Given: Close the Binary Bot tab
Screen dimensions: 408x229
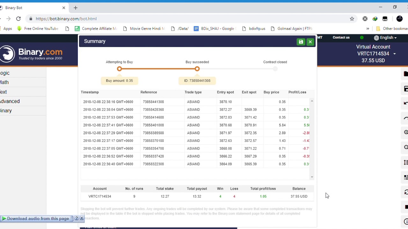Looking at the screenshot, I should [x=64, y=8].
